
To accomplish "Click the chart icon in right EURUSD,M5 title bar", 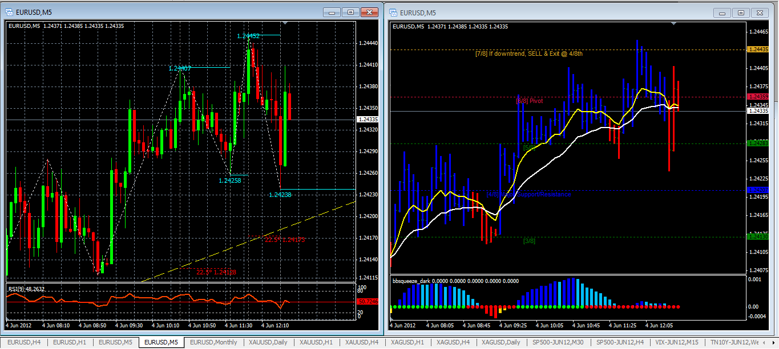I will click(x=394, y=13).
